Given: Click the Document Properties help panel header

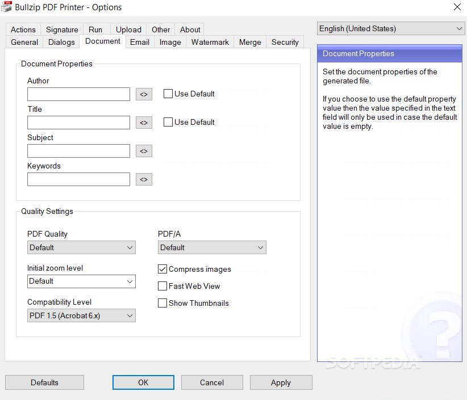Looking at the screenshot, I should (390, 53).
